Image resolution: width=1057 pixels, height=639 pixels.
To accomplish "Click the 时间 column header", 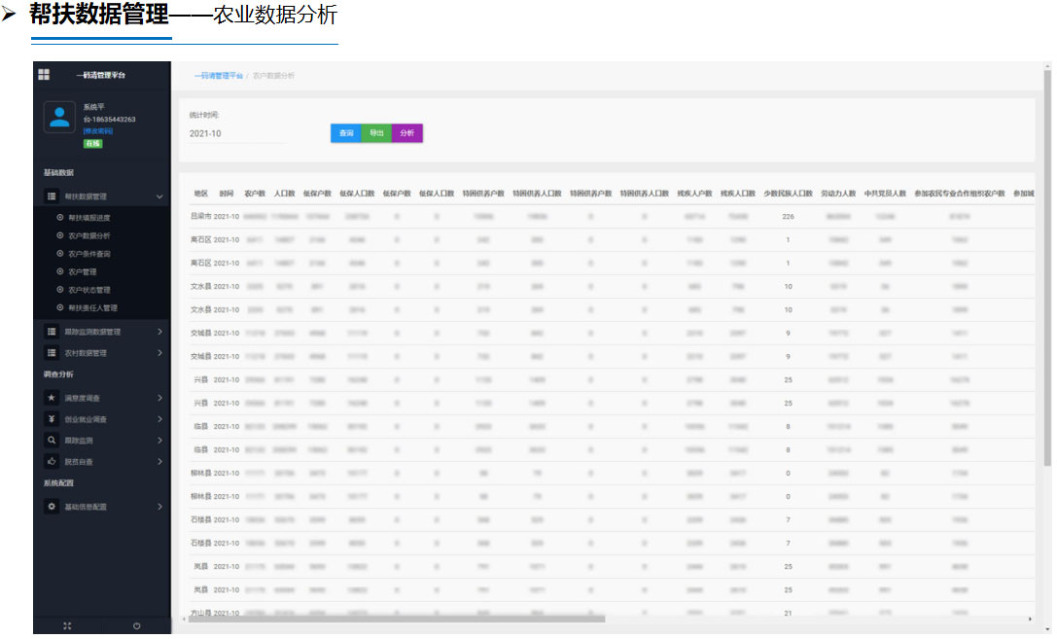I will pyautogui.click(x=227, y=194).
